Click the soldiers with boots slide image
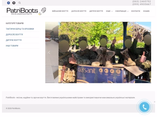 click(x=105, y=52)
